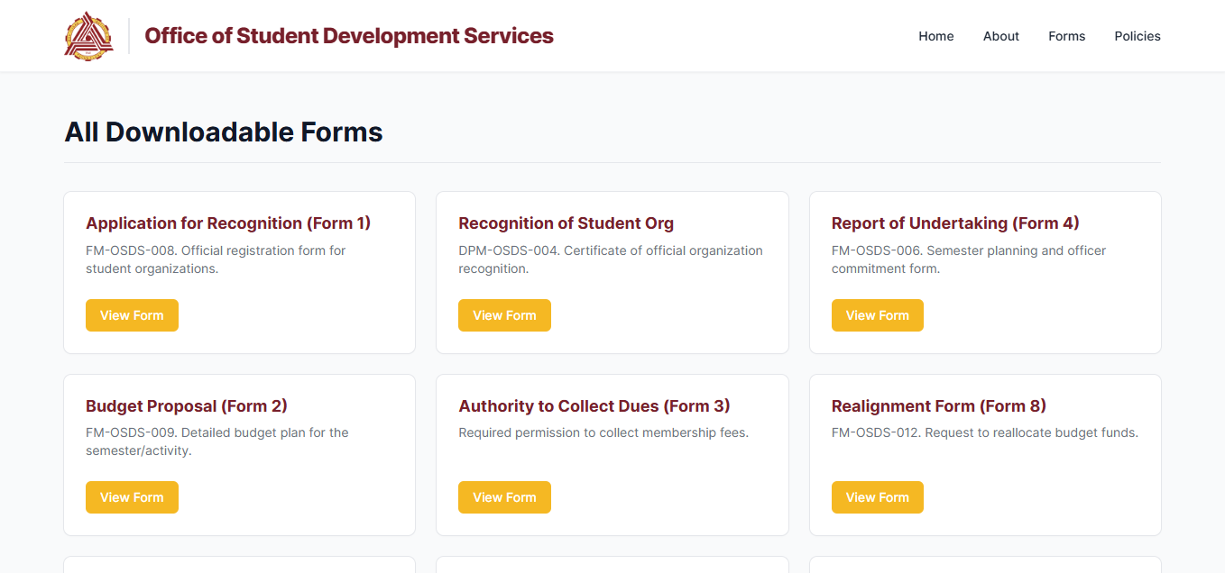Select the Authority to Collect Dues (Form 3) heading
Viewport: 1225px width, 573px height.
point(594,406)
